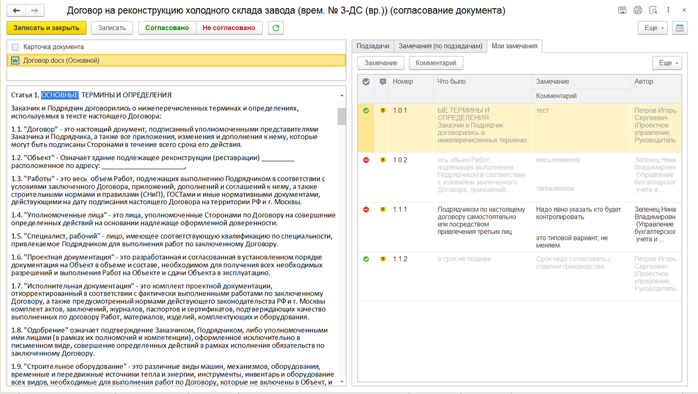The image size is (698, 394).
Task: Select the Word icon beside Договор.docx
Action: point(15,61)
